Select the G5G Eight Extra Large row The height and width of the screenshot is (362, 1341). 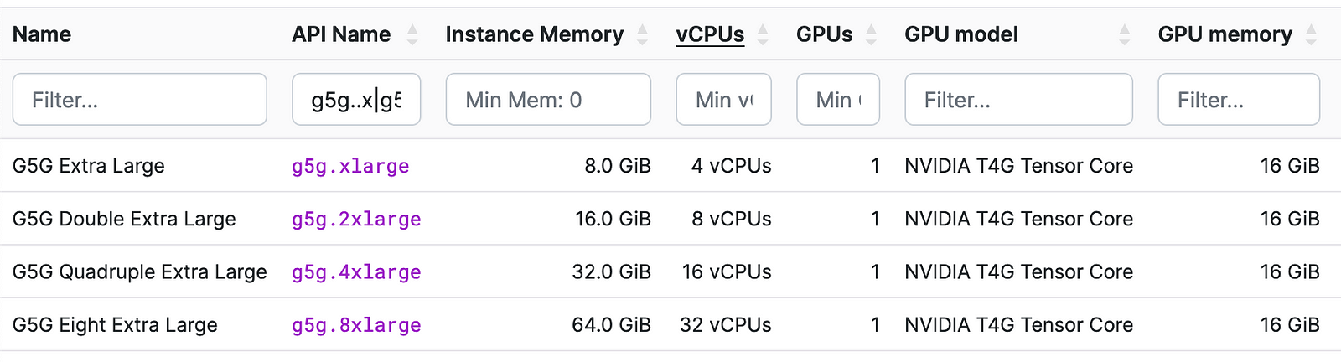coord(115,324)
